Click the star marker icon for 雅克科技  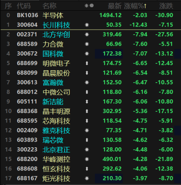click(87, 131)
